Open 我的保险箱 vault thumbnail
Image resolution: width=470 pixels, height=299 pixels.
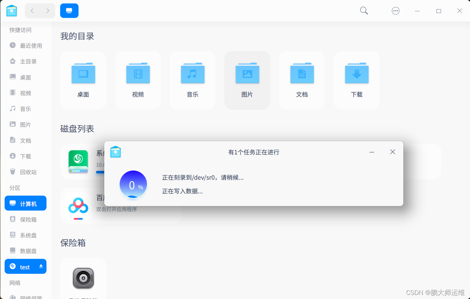(x=83, y=278)
